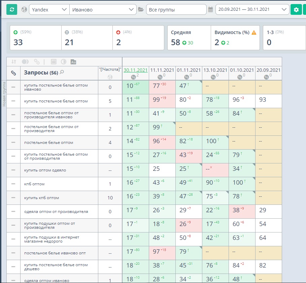306x283 pixels.
Task: Toggle the half-circle contrast icon
Action: pyautogui.click(x=63, y=62)
